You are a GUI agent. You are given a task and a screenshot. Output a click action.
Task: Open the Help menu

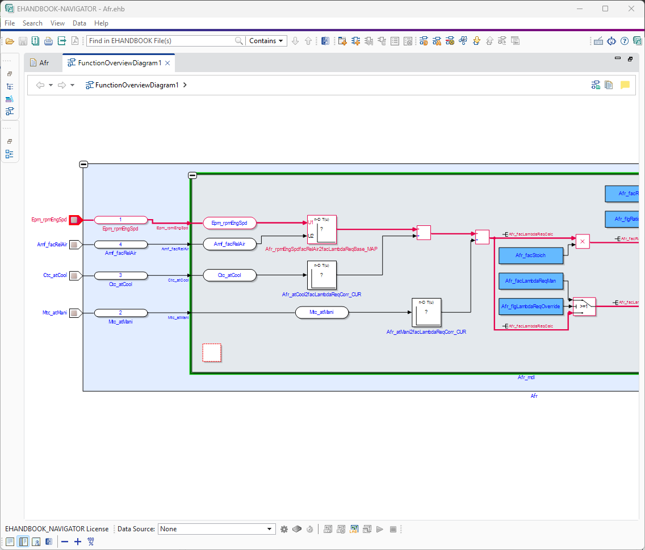tap(101, 23)
